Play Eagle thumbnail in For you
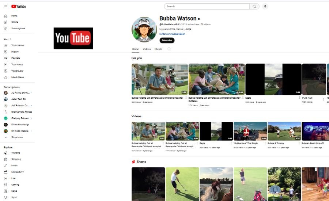Image resolution: width=329 pixels, height=201 pixels. (273, 79)
